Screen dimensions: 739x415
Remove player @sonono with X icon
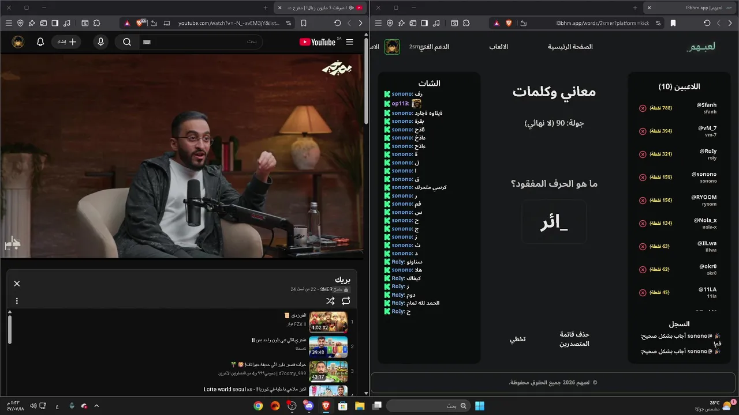(643, 178)
